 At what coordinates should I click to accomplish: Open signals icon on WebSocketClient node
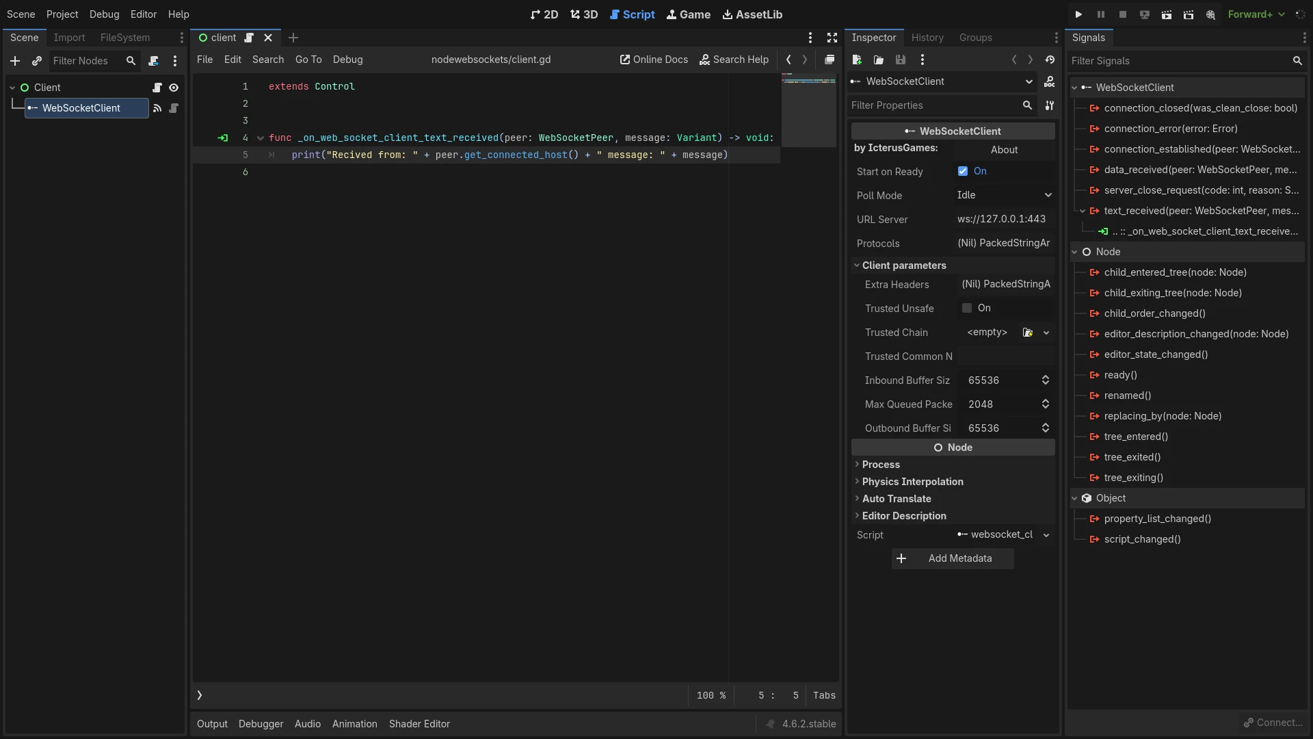[x=157, y=108]
